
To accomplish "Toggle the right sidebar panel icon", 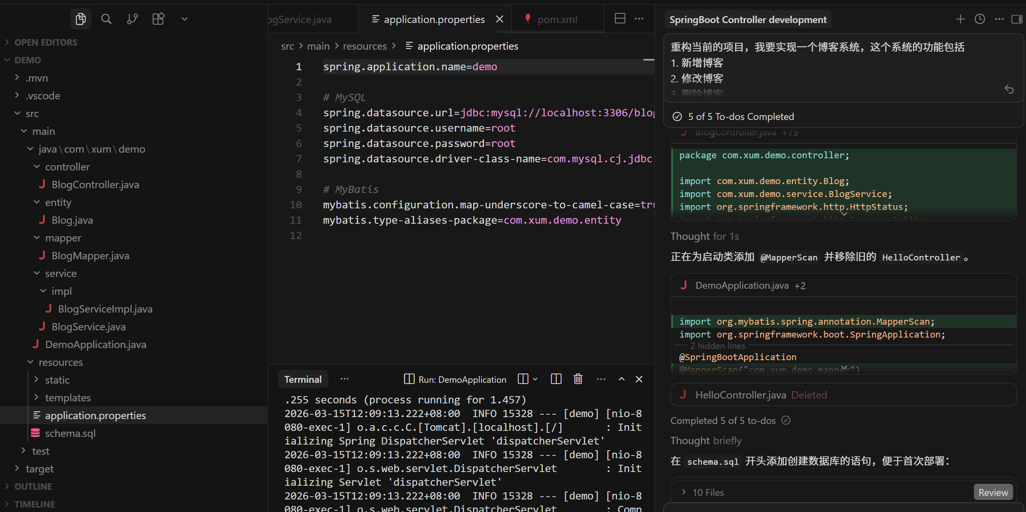I will pyautogui.click(x=1016, y=19).
